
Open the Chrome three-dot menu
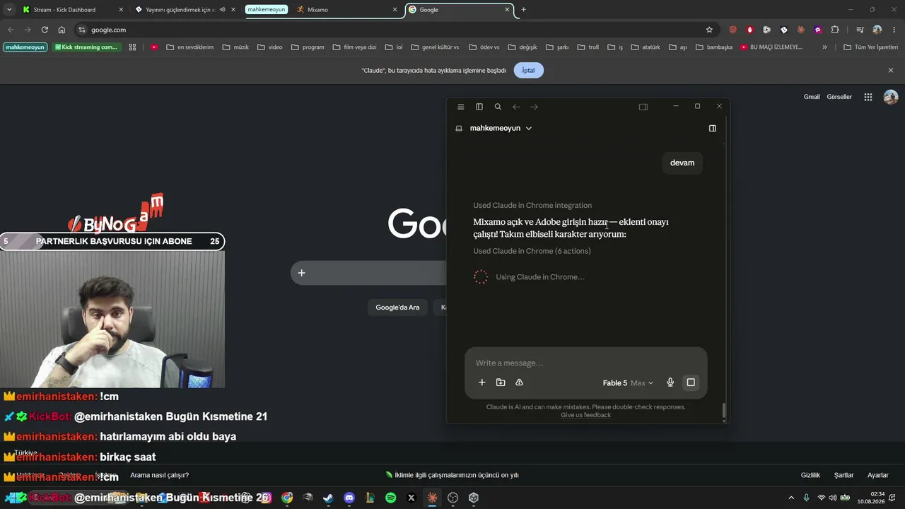click(x=894, y=30)
